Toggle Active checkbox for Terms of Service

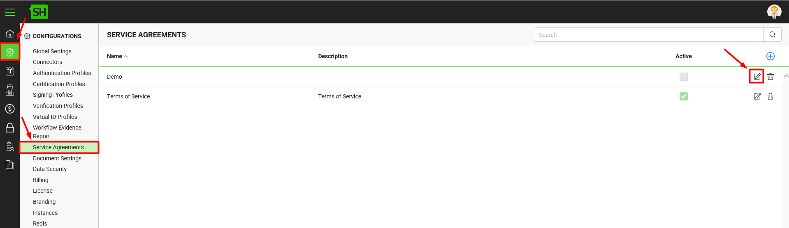click(x=683, y=96)
